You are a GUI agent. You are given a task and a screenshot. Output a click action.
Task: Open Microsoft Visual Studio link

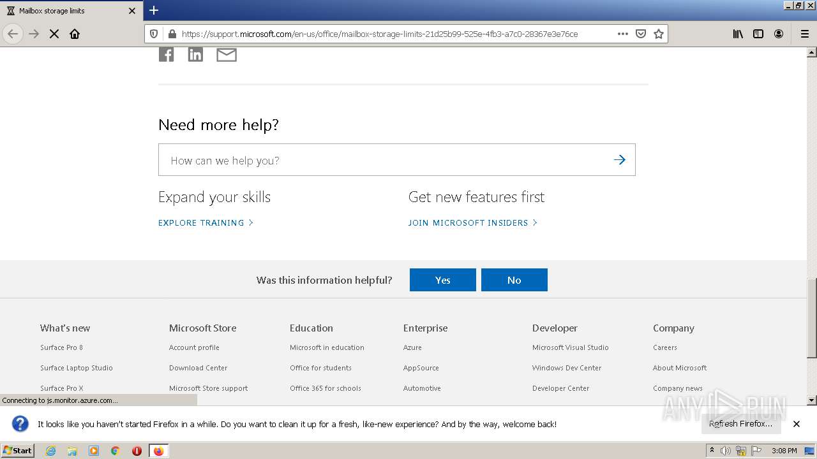(x=571, y=347)
